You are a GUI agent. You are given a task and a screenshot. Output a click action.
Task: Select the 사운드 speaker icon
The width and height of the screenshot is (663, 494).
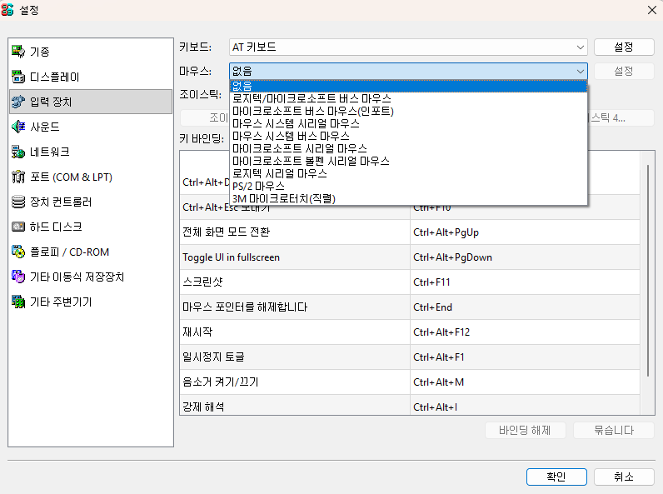click(x=18, y=127)
